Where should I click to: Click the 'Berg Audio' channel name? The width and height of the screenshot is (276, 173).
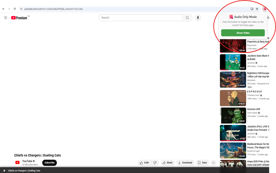pyautogui.click(x=252, y=45)
